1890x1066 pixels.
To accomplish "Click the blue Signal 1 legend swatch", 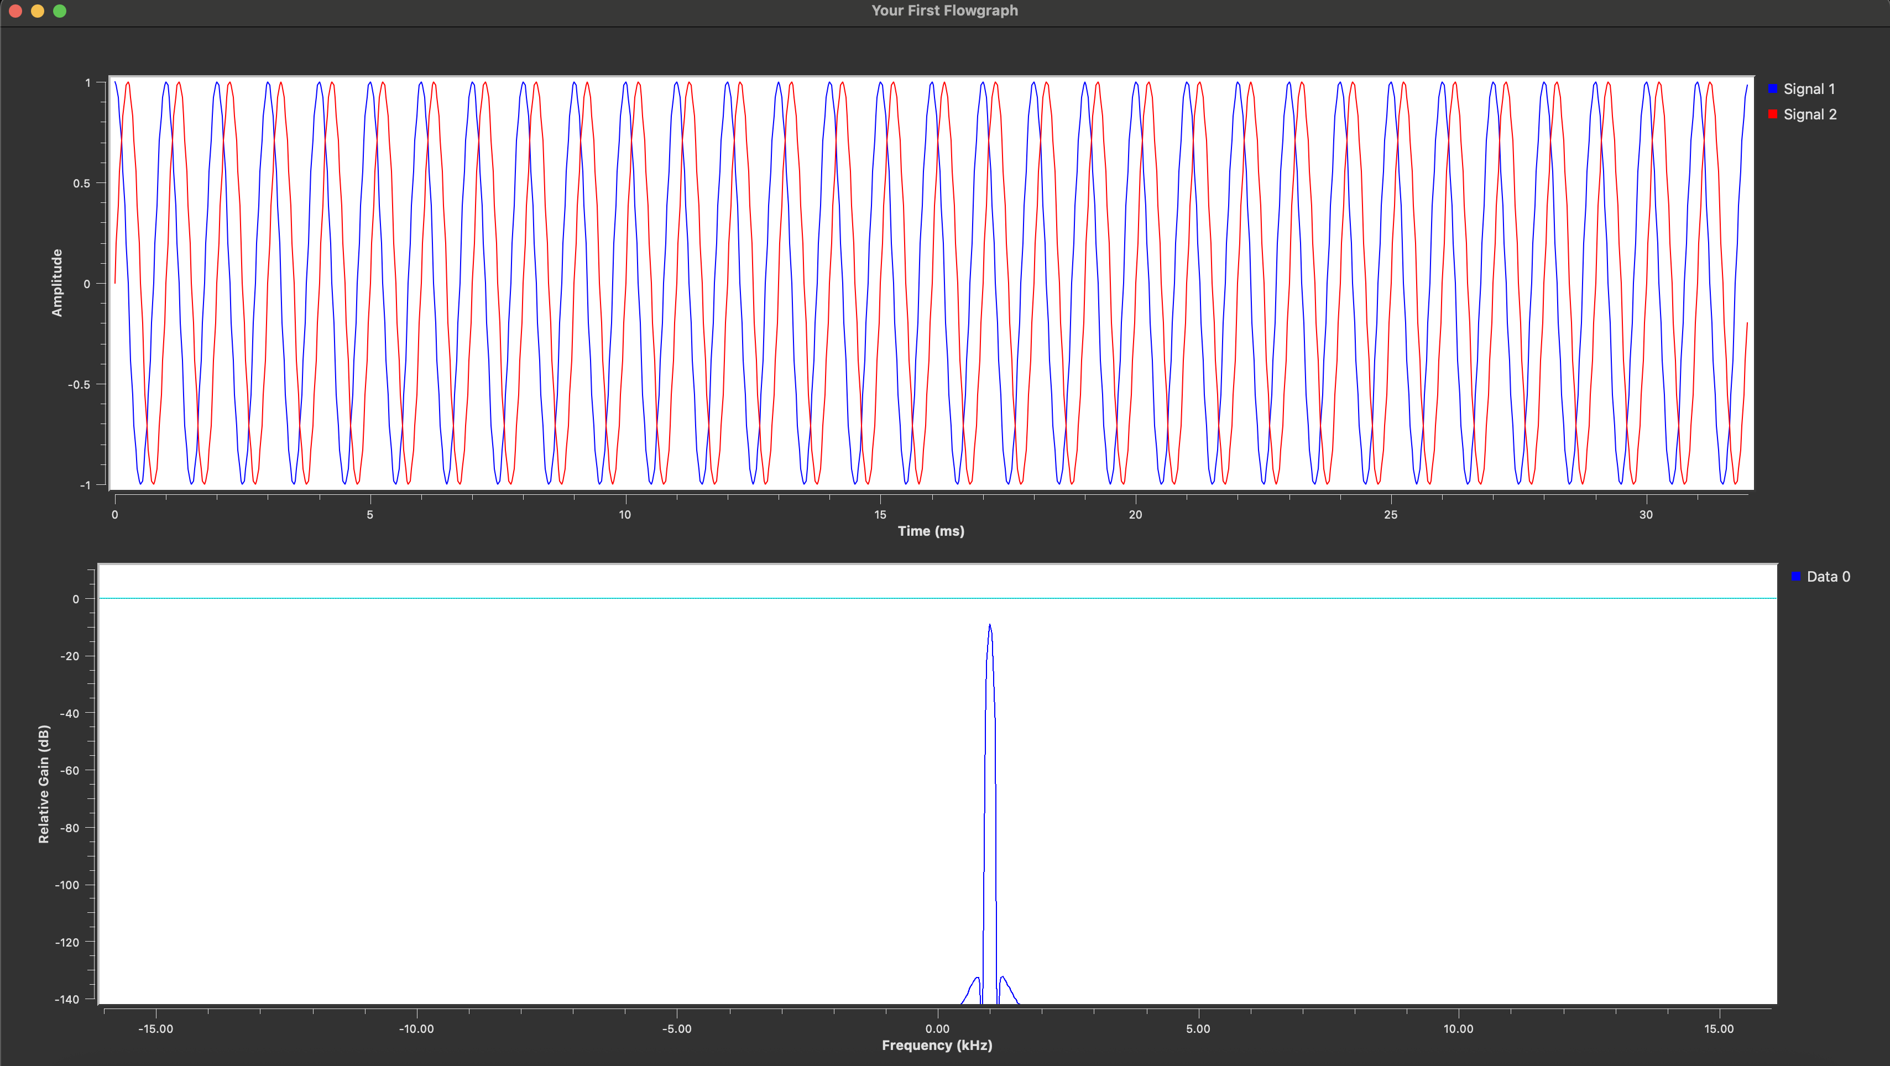I will (1773, 89).
